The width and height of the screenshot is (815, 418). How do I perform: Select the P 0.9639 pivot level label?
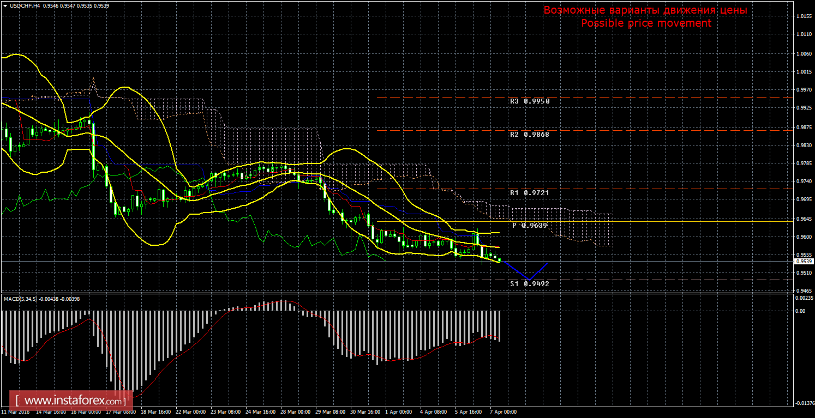[529, 226]
